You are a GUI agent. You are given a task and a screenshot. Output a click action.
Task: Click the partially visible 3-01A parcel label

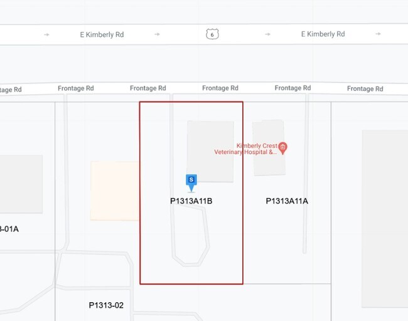coord(9,229)
